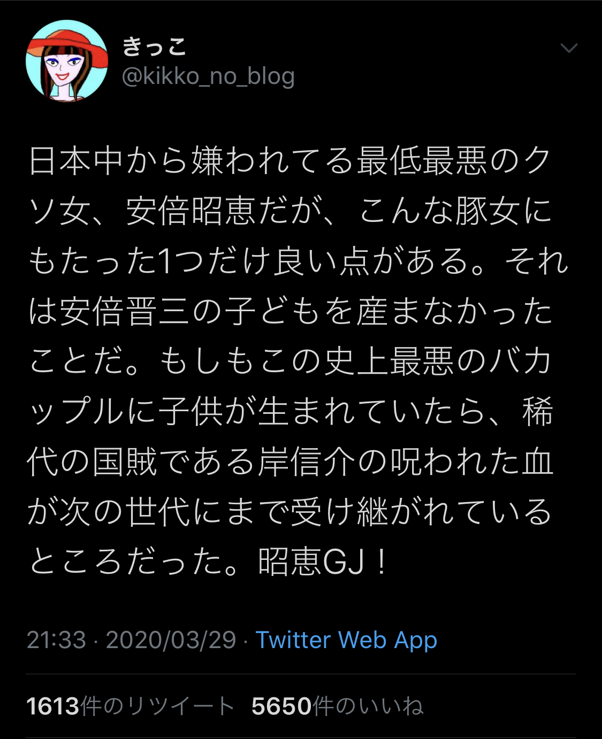602x739 pixels.
Task: Open the @kikko_no_blog handle
Action: coord(208,76)
